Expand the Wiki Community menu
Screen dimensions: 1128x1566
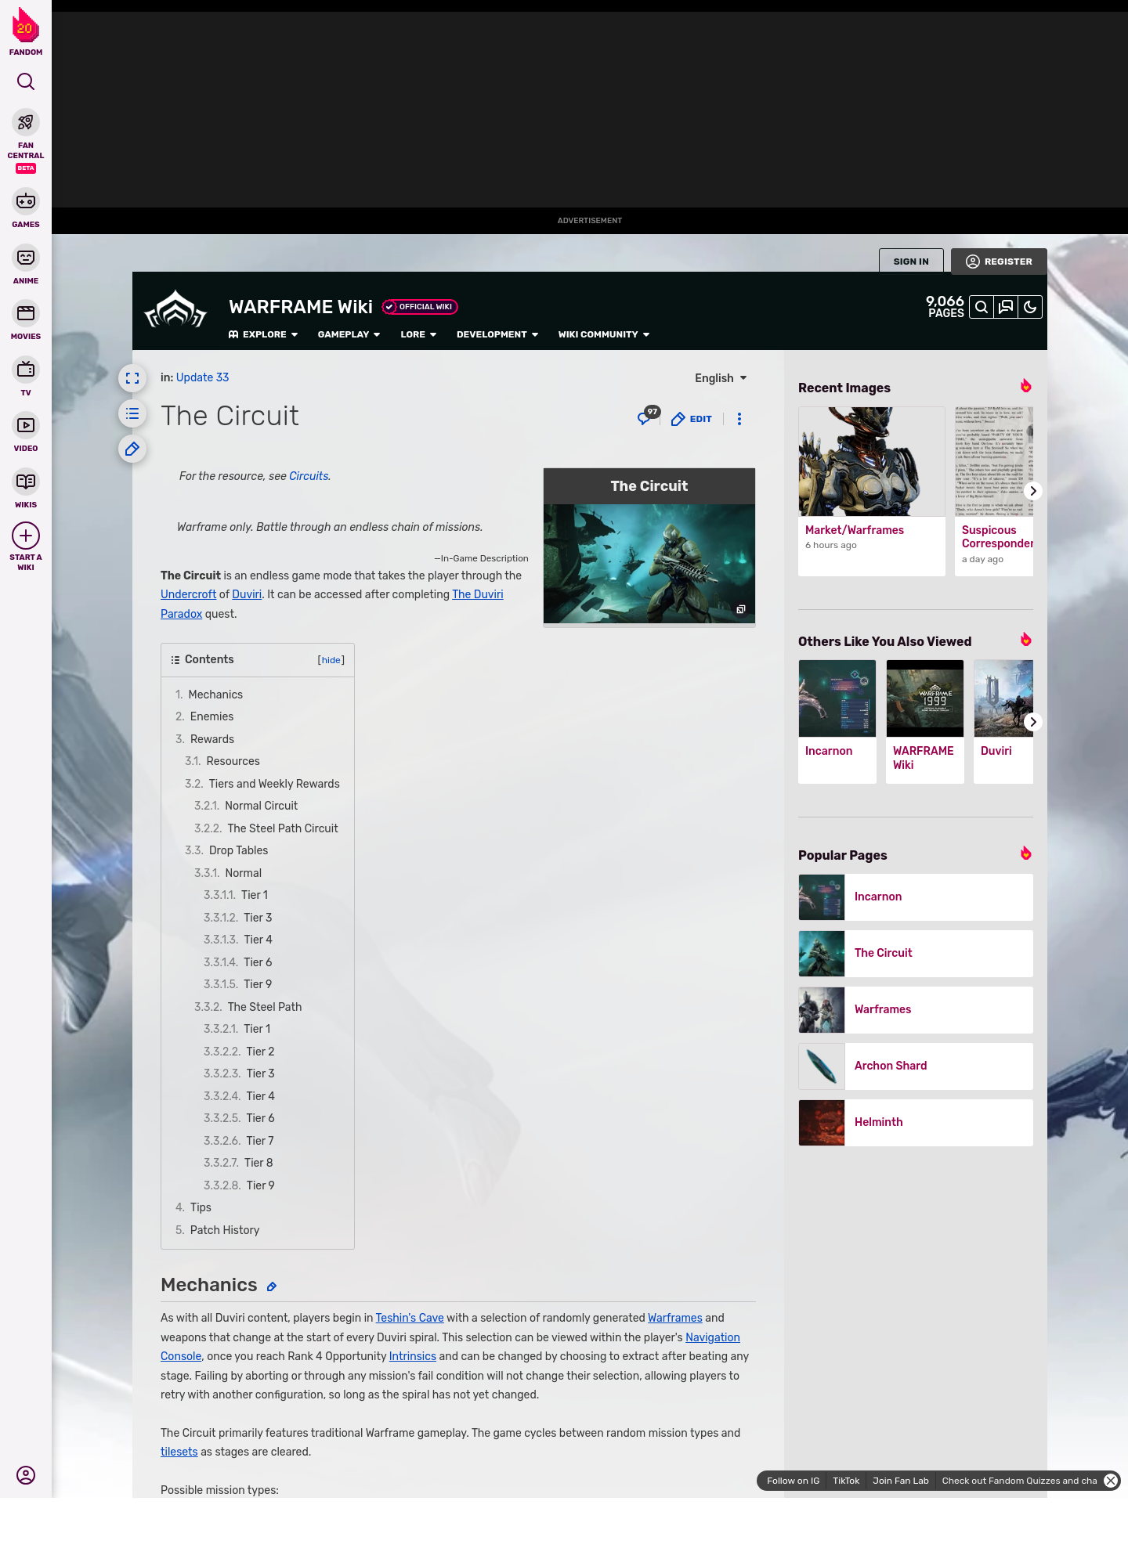click(x=604, y=334)
